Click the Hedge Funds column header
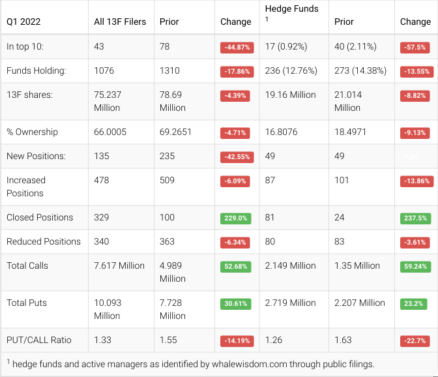 click(292, 8)
